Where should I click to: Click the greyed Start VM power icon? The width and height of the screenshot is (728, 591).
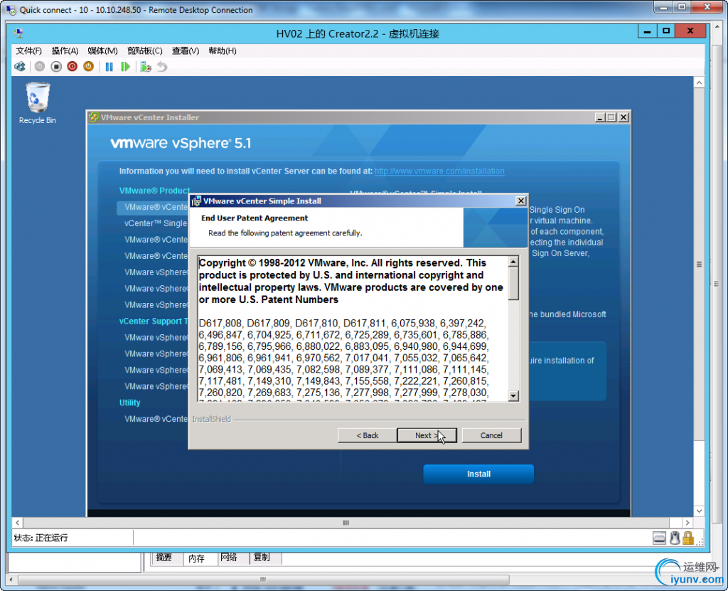pos(40,66)
